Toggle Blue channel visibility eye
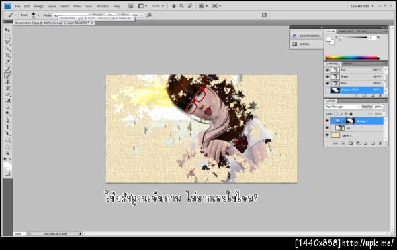 327,83
